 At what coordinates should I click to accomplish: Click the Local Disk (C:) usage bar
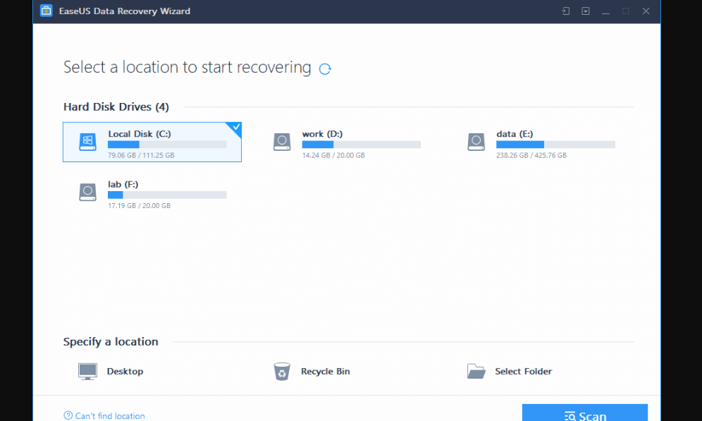[167, 145]
